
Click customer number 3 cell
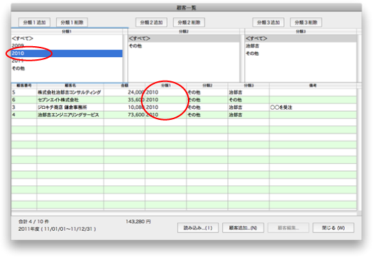24,107
